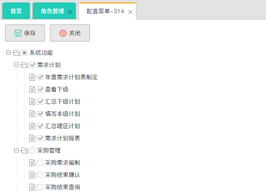Image resolution: width=266 pixels, height=193 pixels.
Task: Uncheck the 查看下级 checkbox
Action: click(40, 89)
